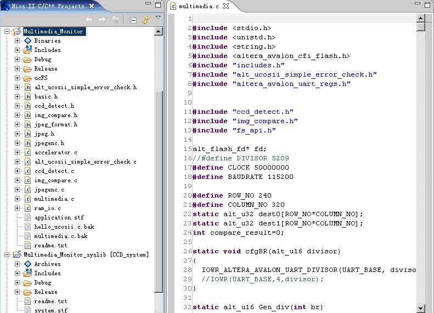Screen dimensions: 434x313
Task: Select Debug folder under the syslib project
Action: pos(43,283)
